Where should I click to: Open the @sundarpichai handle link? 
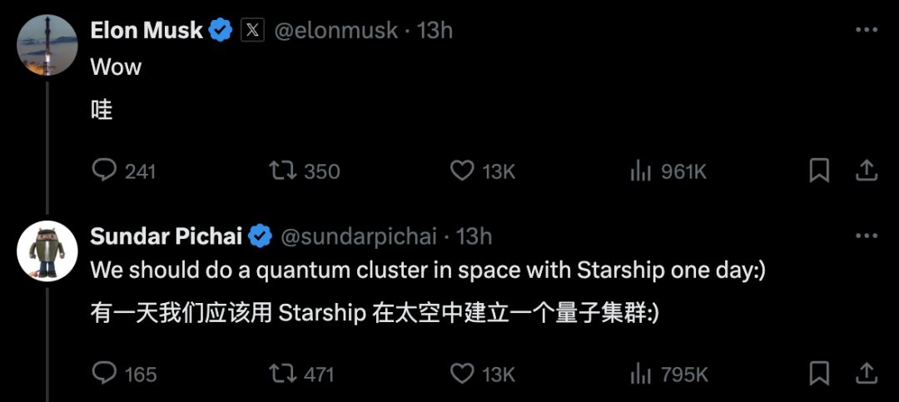coord(359,236)
